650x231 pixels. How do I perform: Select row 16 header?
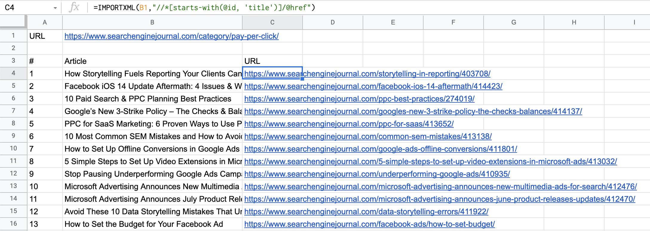13,224
